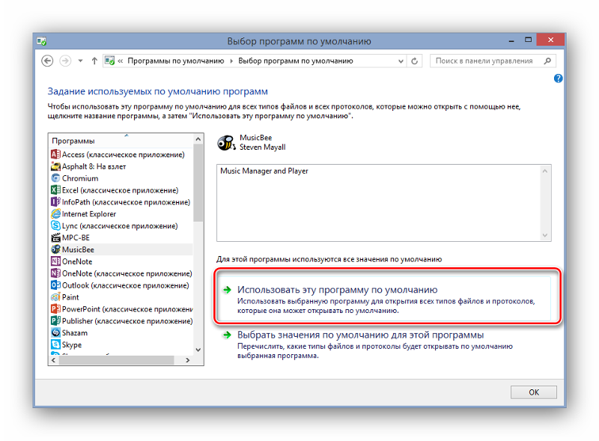
Task: Click Использовать эту программу по умолчанию
Action: click(386, 299)
